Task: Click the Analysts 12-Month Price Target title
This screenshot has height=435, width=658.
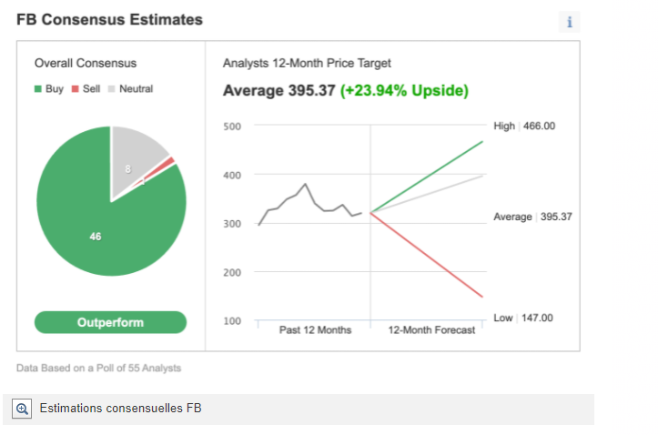Action: coord(307,64)
